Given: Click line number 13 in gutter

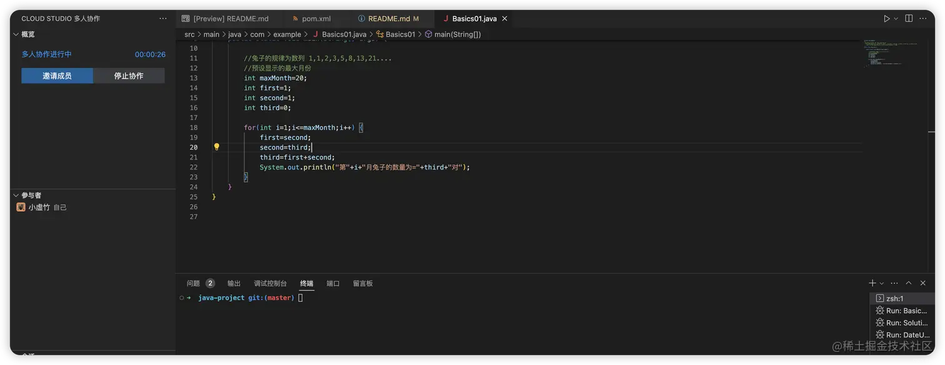Looking at the screenshot, I should coord(193,78).
